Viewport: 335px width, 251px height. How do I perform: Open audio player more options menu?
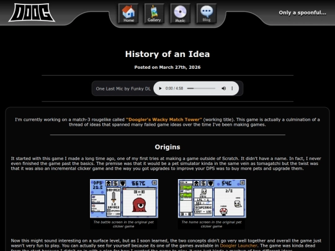pyautogui.click(x=232, y=89)
